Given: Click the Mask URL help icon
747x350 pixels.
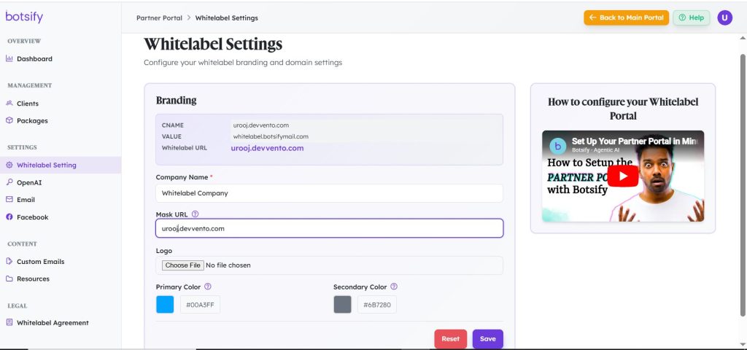Looking at the screenshot, I should pos(195,214).
